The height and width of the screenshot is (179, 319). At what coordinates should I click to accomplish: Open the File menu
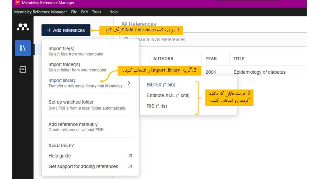[x=74, y=12]
